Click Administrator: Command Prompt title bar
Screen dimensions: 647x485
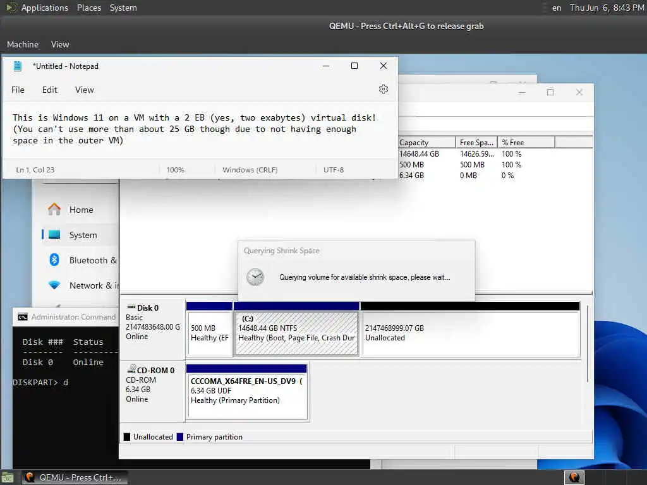tap(66, 317)
